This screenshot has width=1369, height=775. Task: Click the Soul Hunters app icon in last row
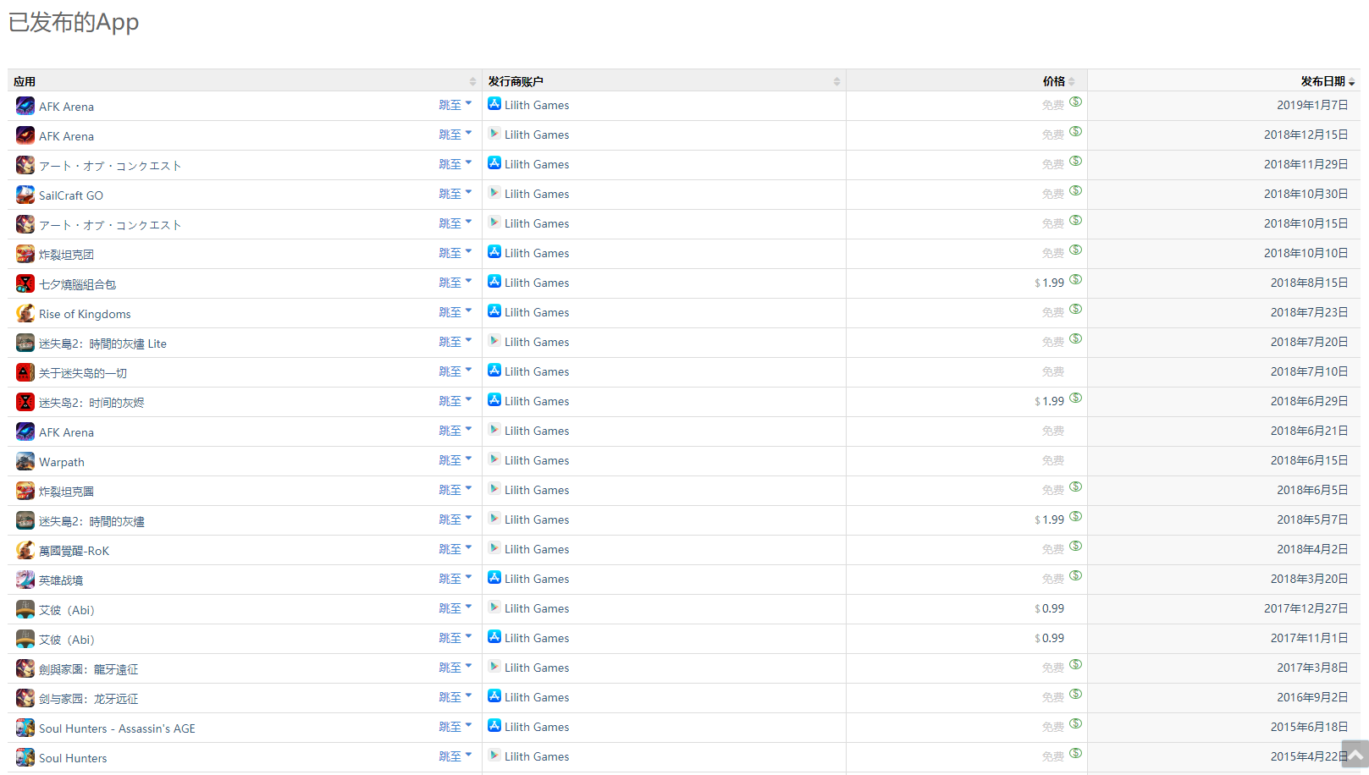(x=25, y=757)
